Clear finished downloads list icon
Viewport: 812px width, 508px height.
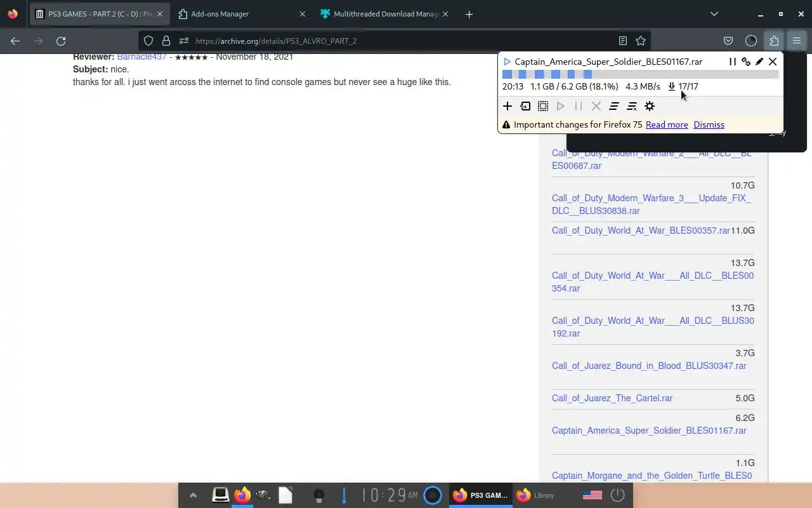pyautogui.click(x=632, y=106)
